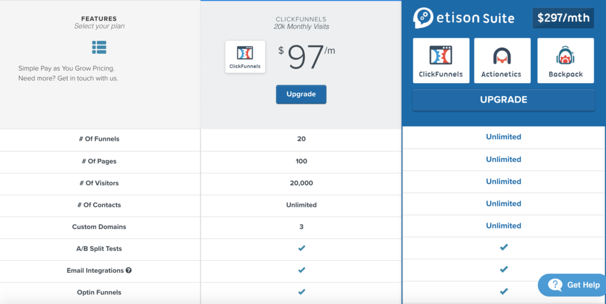This screenshot has height=304, width=606.
Task: Select the Actionetics tile in Etison Suite
Action: tap(502, 60)
